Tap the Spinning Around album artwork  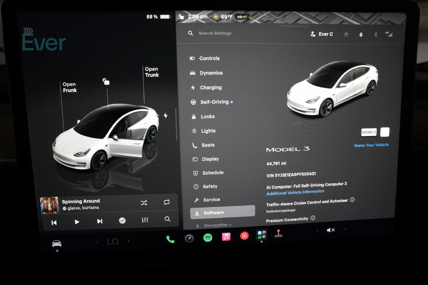click(49, 205)
